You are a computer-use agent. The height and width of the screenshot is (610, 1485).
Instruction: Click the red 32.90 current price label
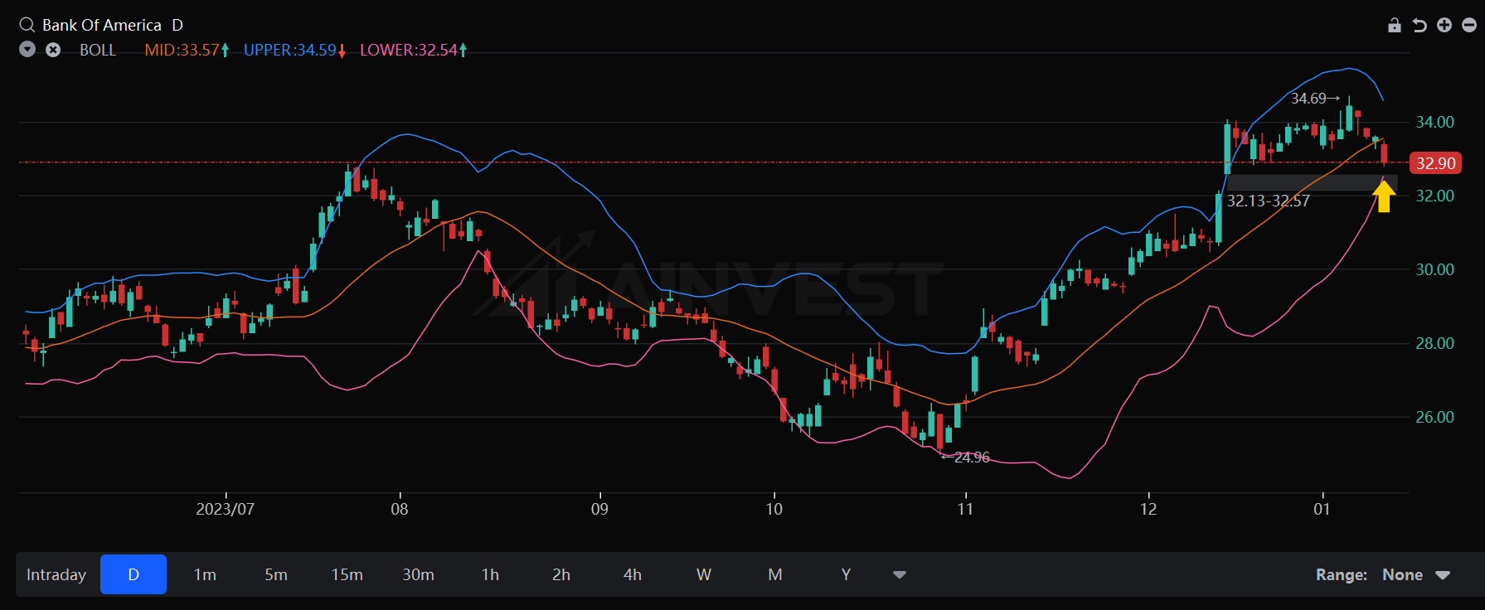(x=1435, y=163)
